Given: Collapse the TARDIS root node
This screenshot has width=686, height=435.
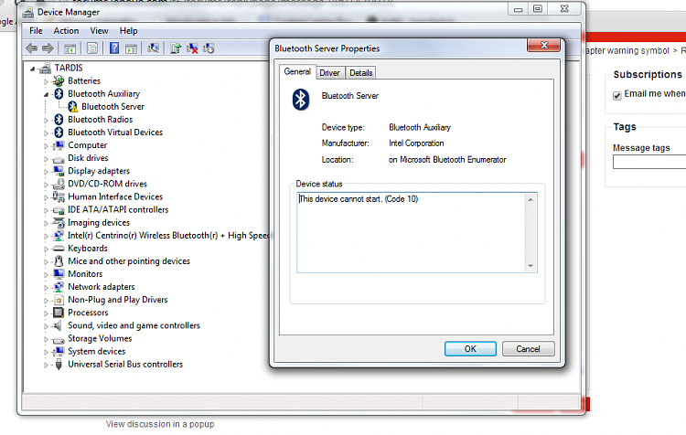Looking at the screenshot, I should click(32, 69).
